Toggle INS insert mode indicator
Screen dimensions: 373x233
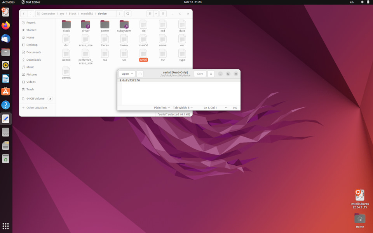point(235,108)
